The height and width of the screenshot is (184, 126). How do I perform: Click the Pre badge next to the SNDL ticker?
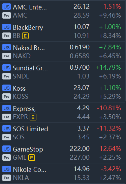6,76
